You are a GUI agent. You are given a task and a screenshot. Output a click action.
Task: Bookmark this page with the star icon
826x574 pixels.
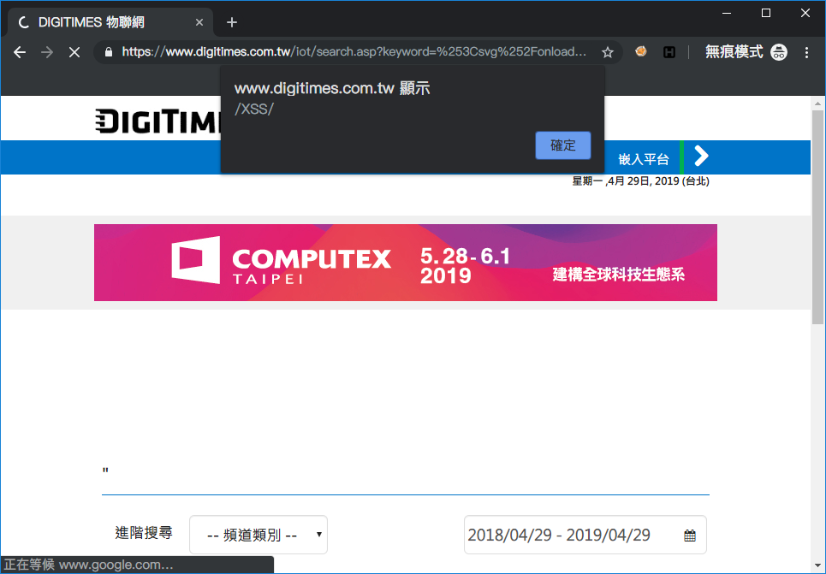pos(608,52)
